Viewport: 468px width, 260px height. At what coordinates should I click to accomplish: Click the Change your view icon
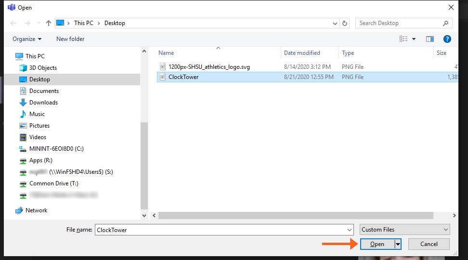point(403,39)
